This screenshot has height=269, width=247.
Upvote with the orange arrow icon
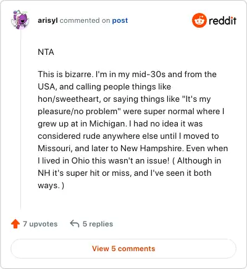[15, 224]
